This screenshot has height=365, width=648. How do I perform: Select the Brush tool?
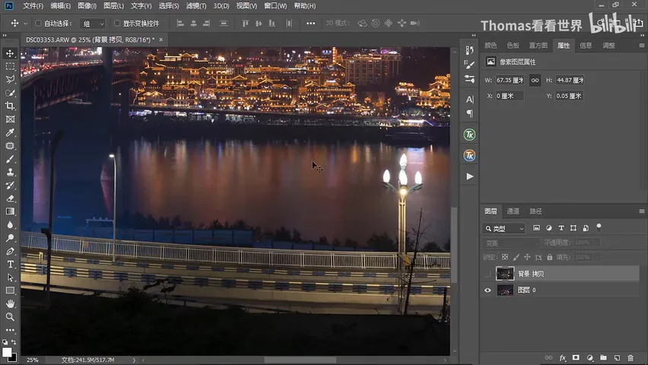pyautogui.click(x=11, y=159)
